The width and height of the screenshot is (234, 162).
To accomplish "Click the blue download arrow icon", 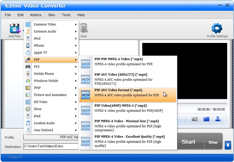I will tap(218, 119).
